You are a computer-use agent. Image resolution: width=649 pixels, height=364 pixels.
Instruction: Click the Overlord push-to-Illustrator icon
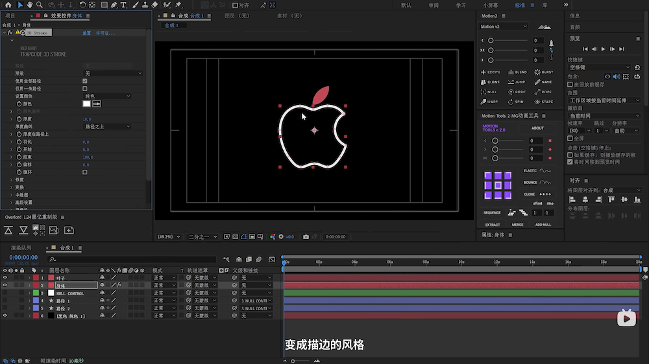tap(8, 231)
